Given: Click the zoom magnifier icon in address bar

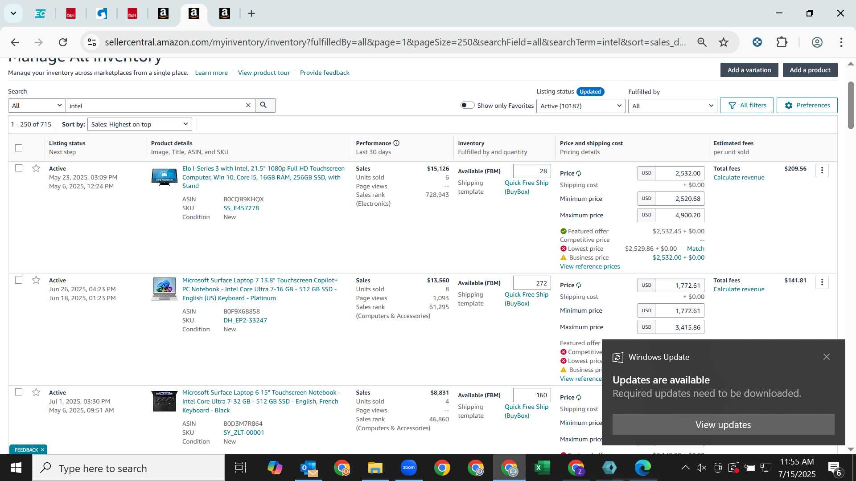Looking at the screenshot, I should click(702, 42).
